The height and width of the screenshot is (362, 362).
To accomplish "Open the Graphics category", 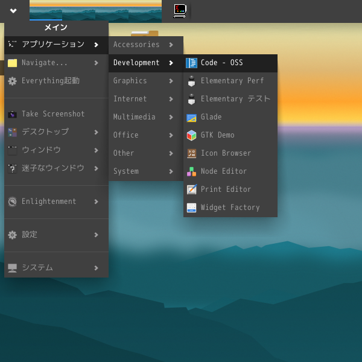I will point(146,81).
